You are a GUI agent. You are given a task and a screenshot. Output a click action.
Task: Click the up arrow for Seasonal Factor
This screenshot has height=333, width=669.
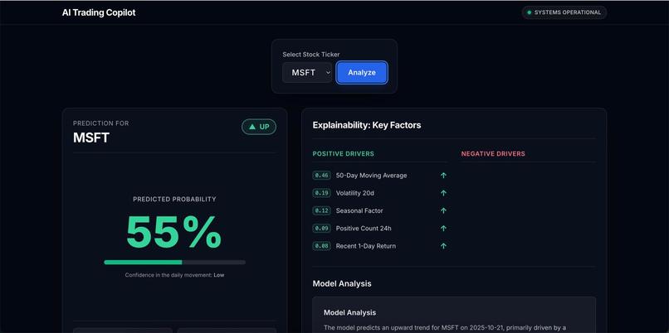point(443,210)
